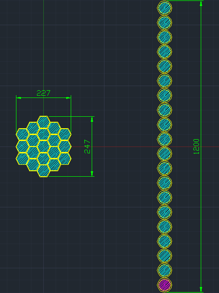Click the bottom arrowhead of the 1200 dimension
Viewport: 219px width, 293px height.
click(201, 289)
